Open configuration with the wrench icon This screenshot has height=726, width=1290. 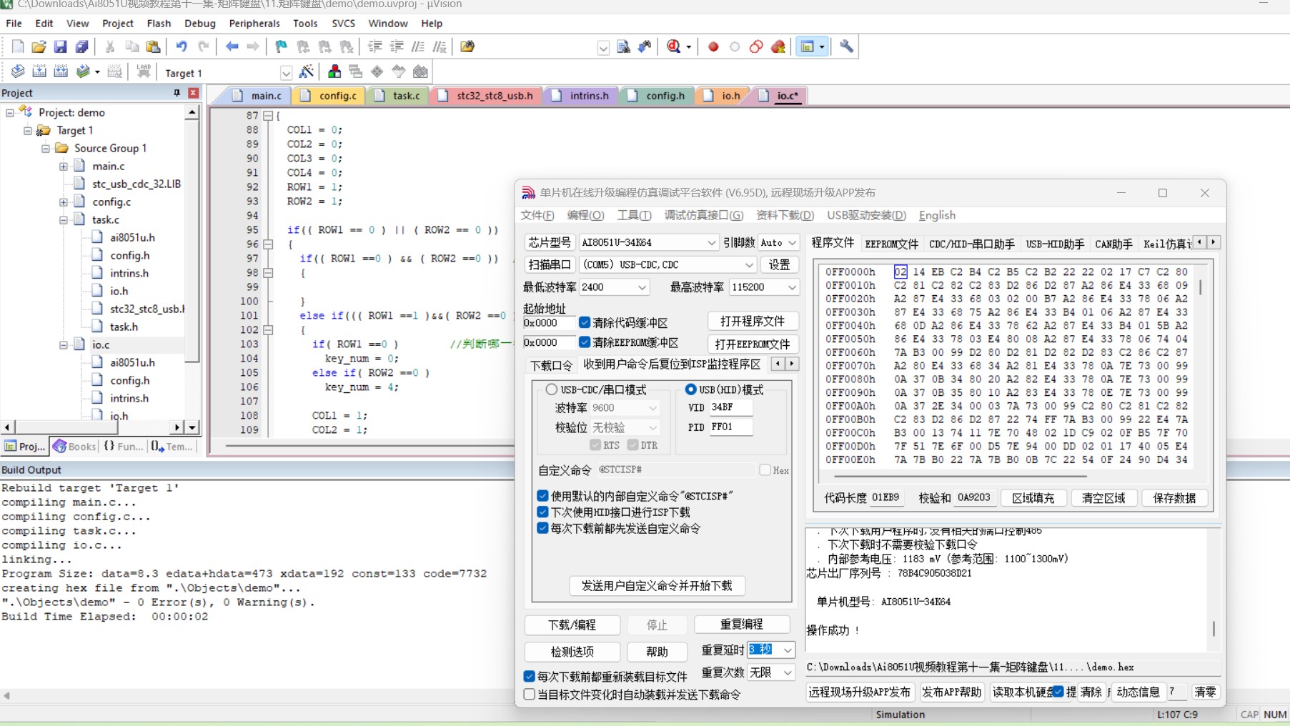pyautogui.click(x=846, y=47)
